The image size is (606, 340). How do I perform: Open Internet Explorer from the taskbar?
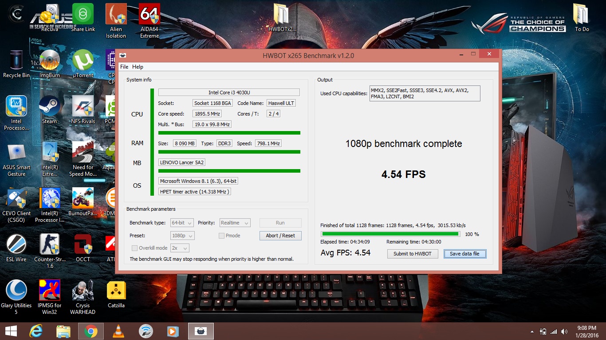pos(36,331)
